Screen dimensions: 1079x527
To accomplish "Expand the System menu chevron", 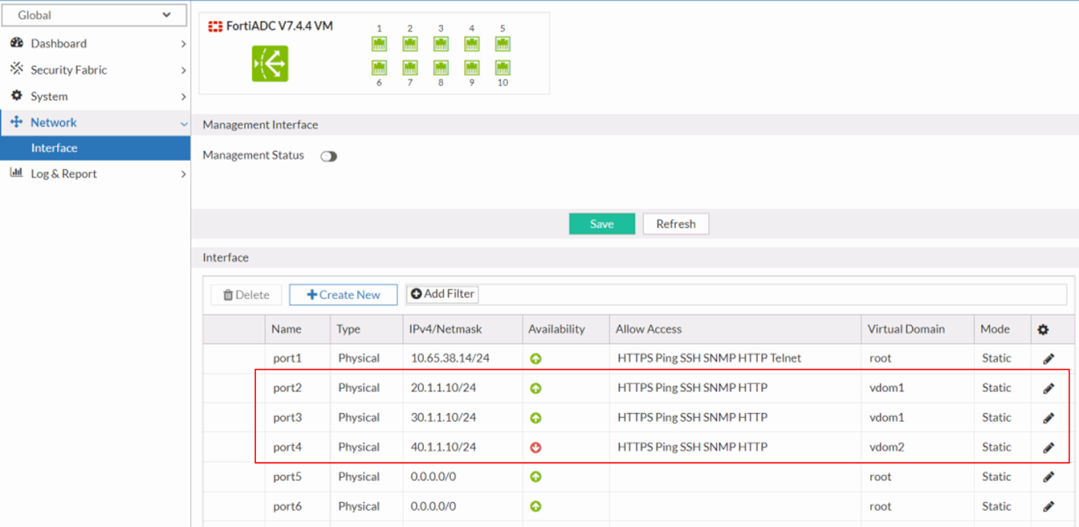I will (x=183, y=96).
